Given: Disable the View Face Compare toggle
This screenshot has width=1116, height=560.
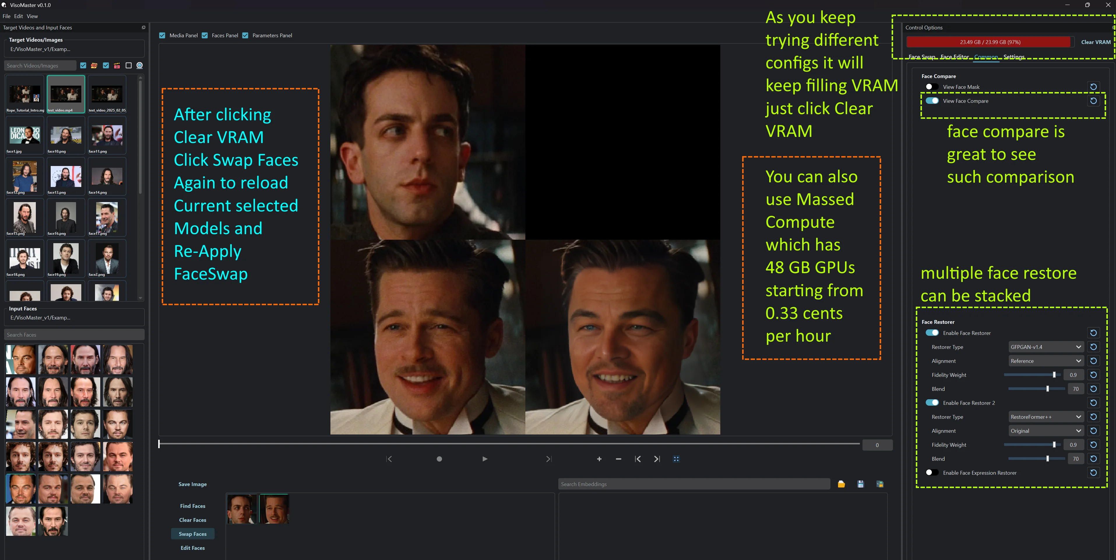Looking at the screenshot, I should (x=932, y=101).
